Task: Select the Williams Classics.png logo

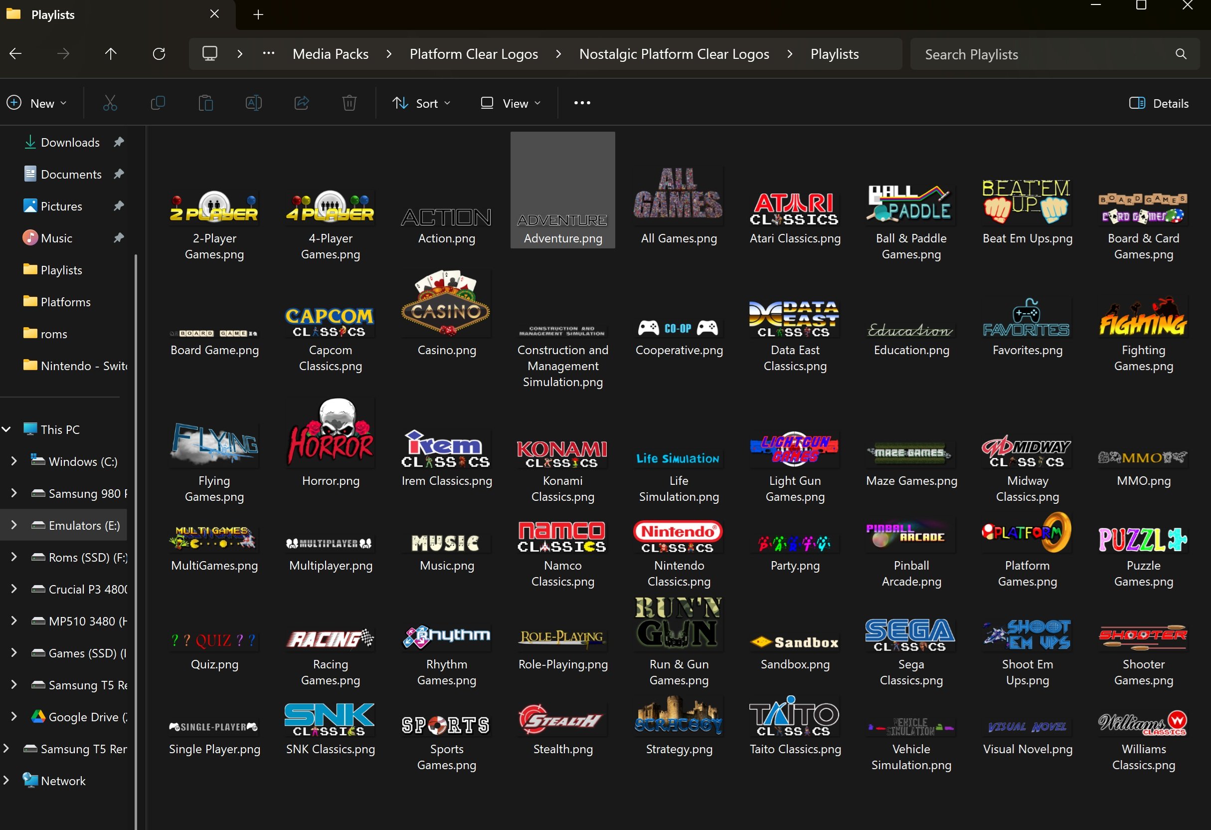Action: [1143, 723]
